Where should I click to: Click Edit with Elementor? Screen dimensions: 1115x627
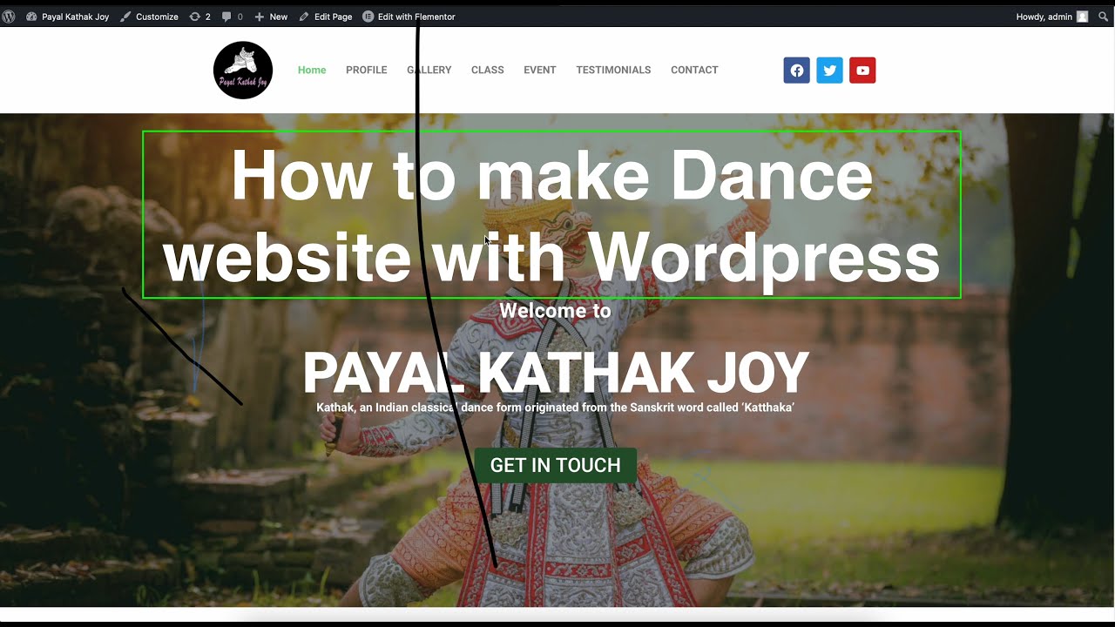[409, 17]
